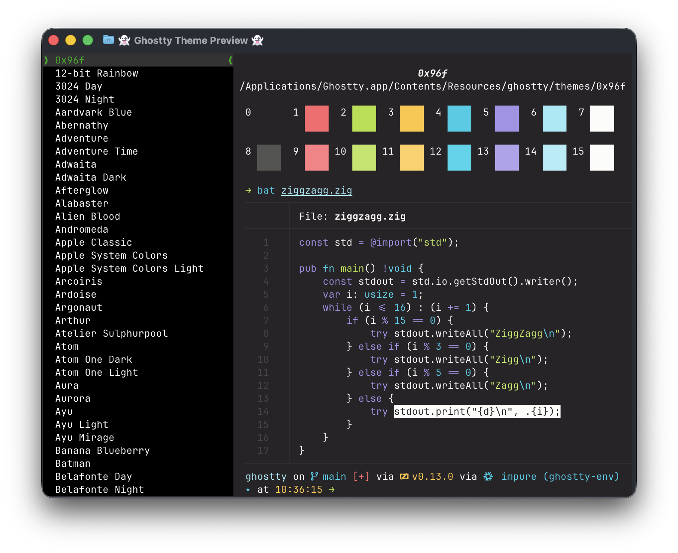The image size is (678, 553).
Task: Choose the Belafonte Night theme
Action: (100, 489)
